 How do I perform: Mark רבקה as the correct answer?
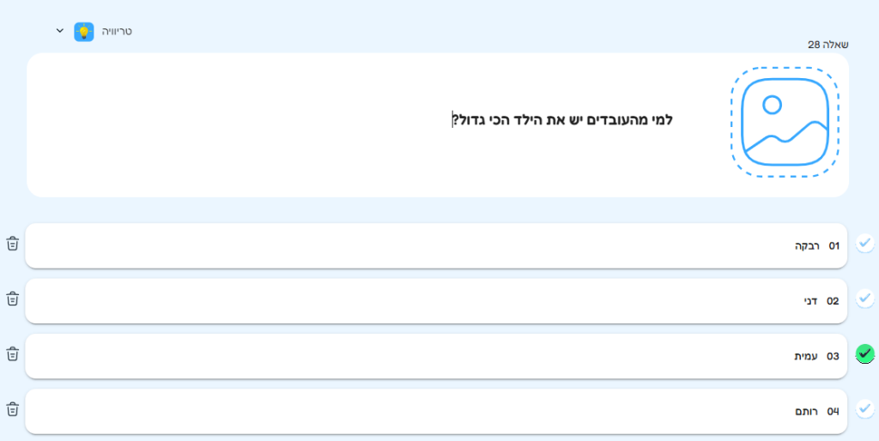[x=864, y=244]
